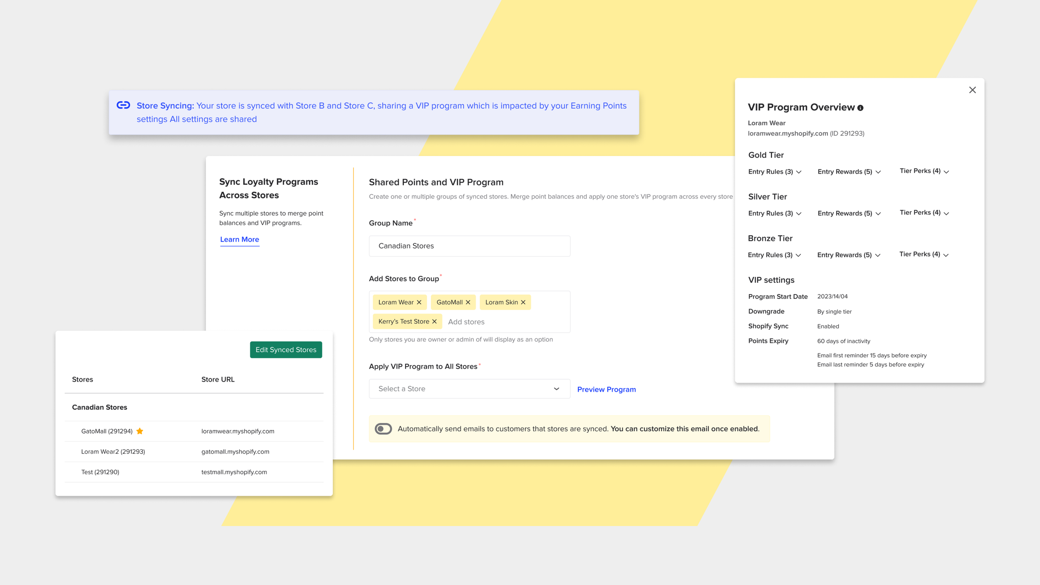Click the star icon next to GatoMall
Screen dimensions: 1040x585
click(140, 431)
